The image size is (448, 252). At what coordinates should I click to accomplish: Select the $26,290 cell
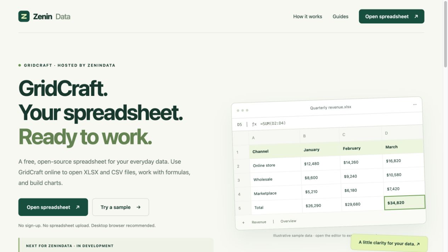pyautogui.click(x=322, y=206)
